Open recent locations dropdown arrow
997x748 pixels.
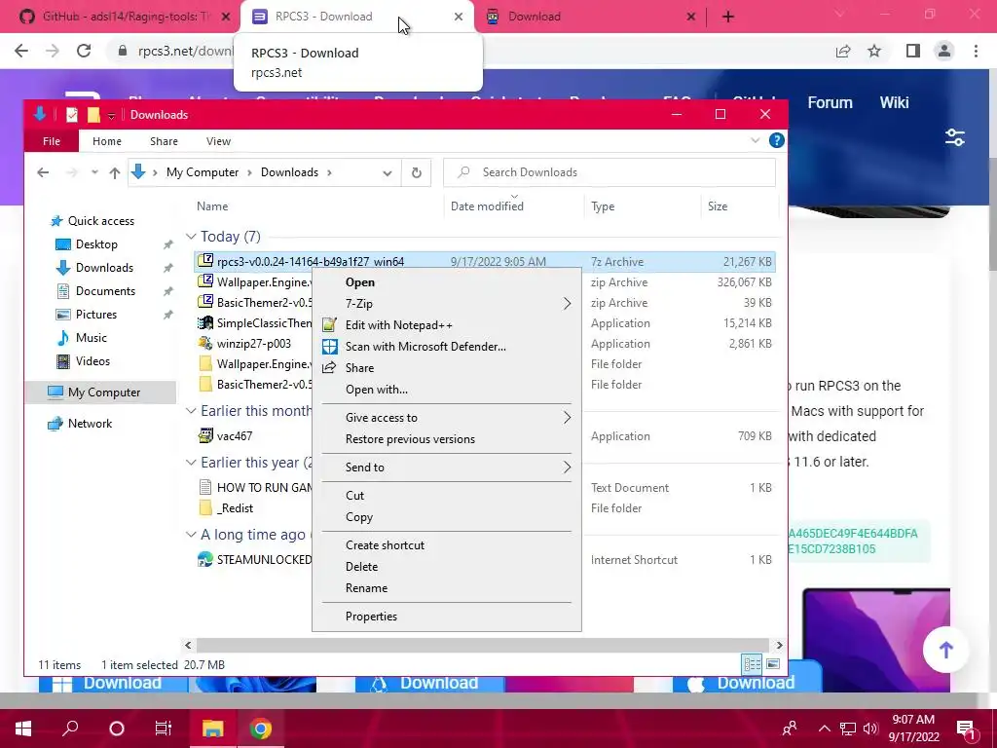94,172
